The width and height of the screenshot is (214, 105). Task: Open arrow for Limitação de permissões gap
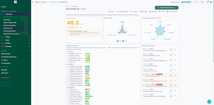(175, 65)
